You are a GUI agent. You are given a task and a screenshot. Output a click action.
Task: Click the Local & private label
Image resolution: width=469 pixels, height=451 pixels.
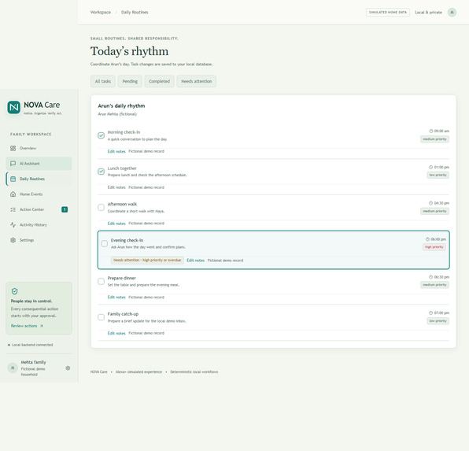(428, 13)
